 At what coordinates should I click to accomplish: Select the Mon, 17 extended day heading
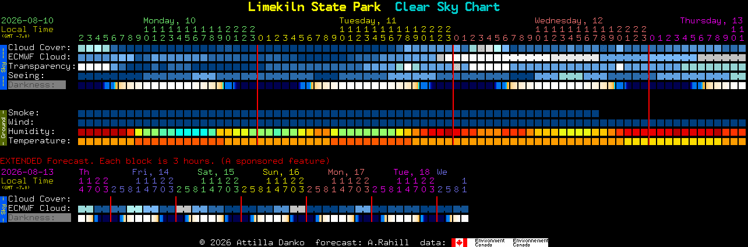coord(346,172)
